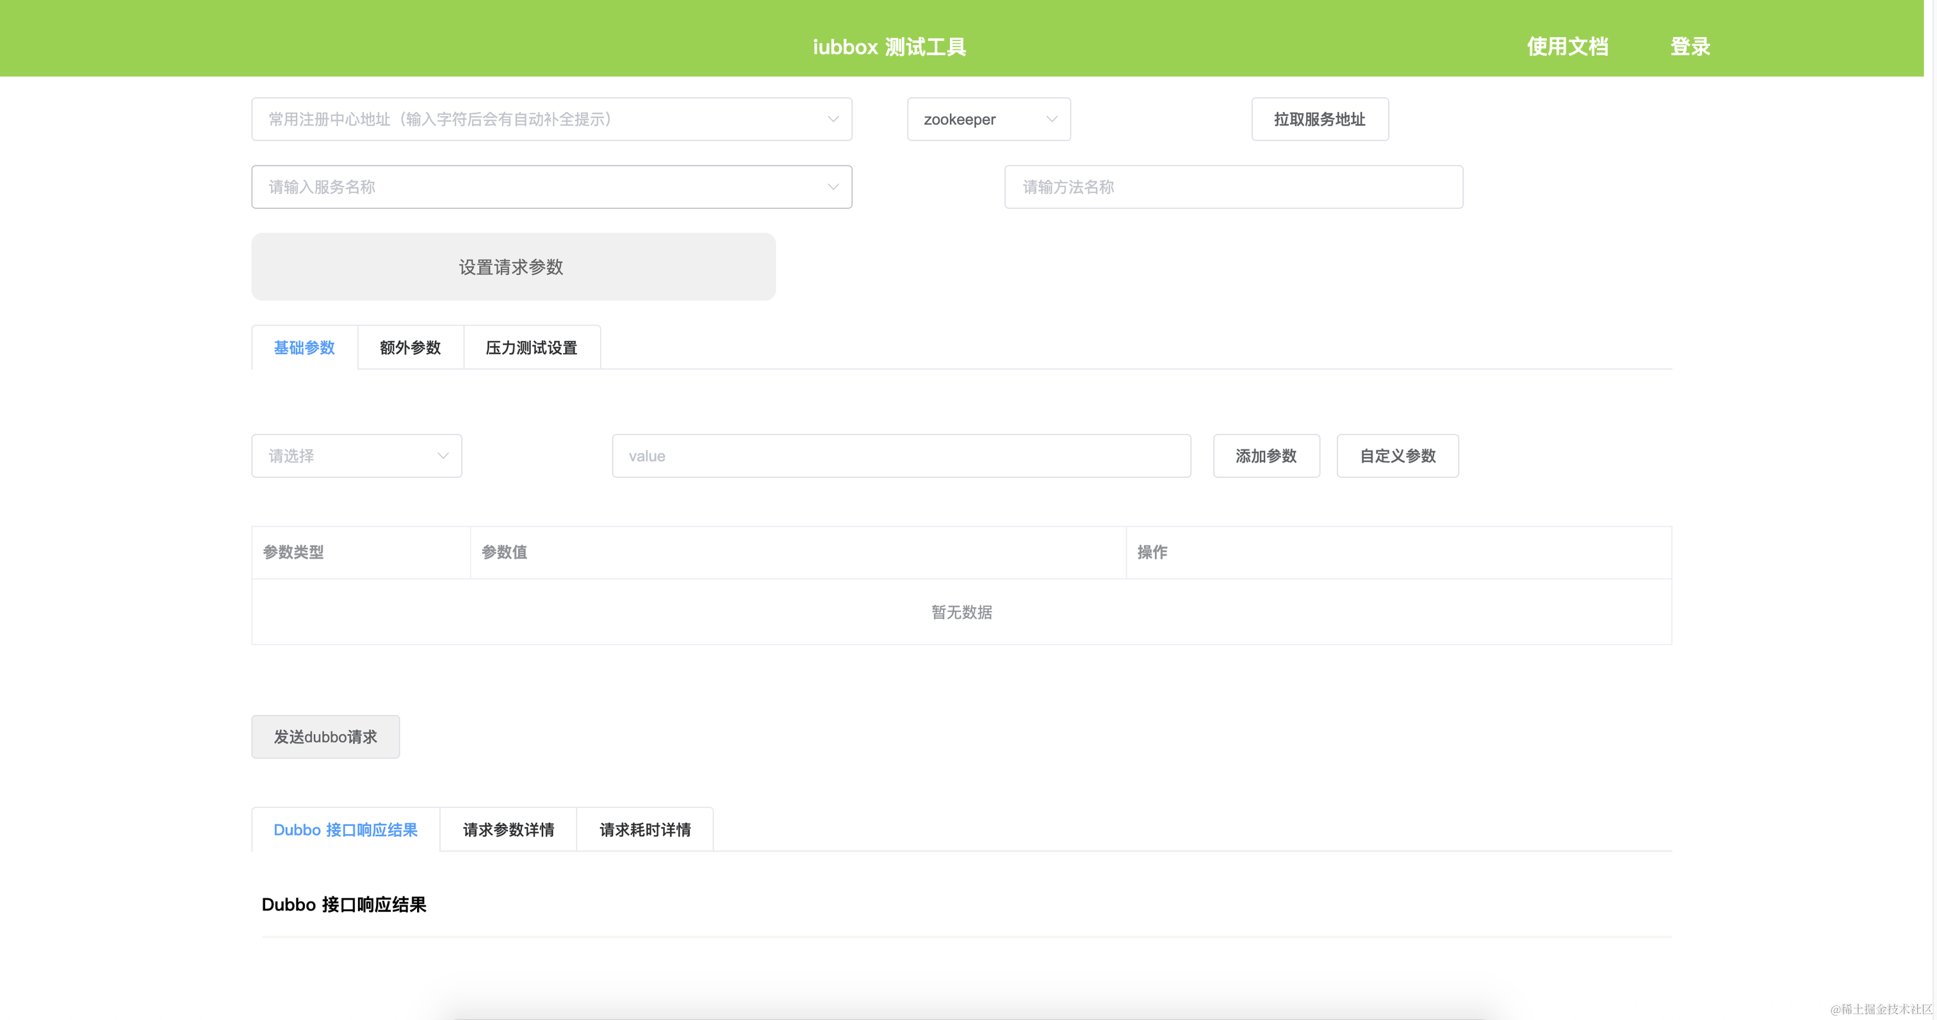Open the 常用注册中心地址 address dropdown
Viewport: 1937px width, 1020px height.
click(x=551, y=119)
